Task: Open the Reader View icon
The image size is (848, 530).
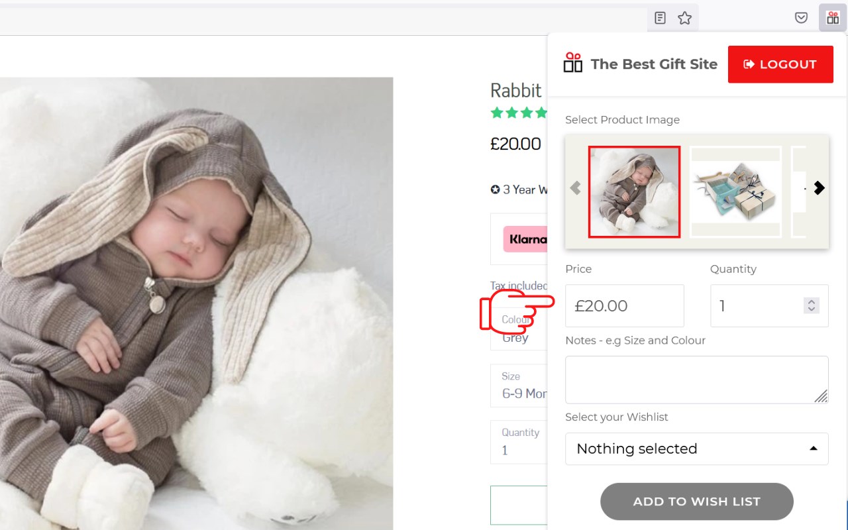Action: tap(660, 18)
